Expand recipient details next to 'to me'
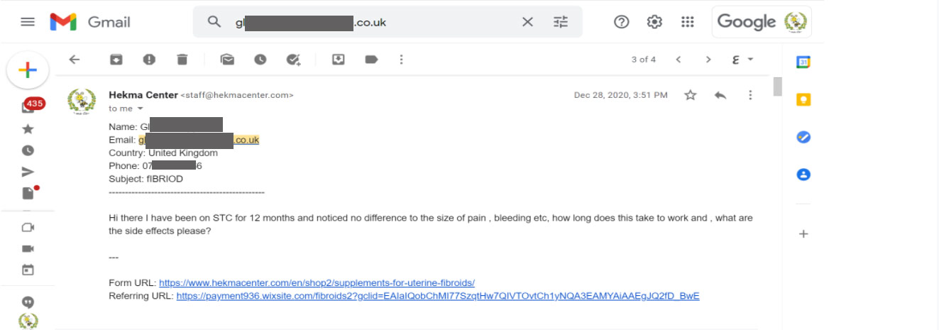 point(140,109)
